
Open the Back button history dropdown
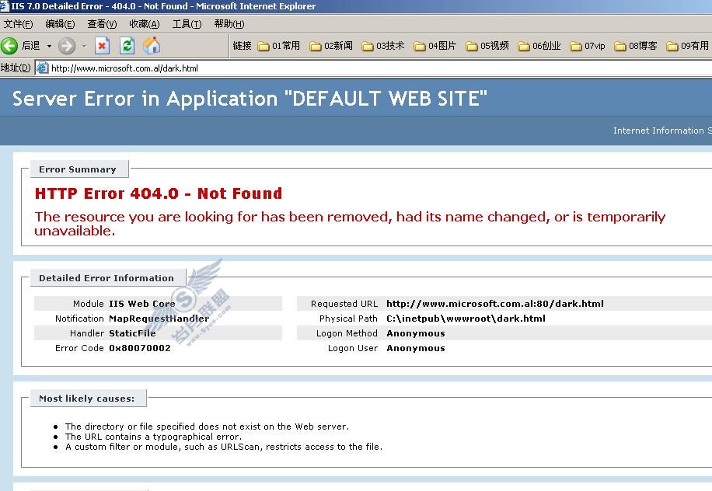(x=49, y=46)
